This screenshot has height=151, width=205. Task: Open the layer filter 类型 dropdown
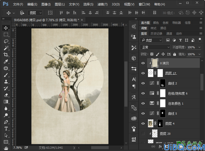(x=151, y=40)
